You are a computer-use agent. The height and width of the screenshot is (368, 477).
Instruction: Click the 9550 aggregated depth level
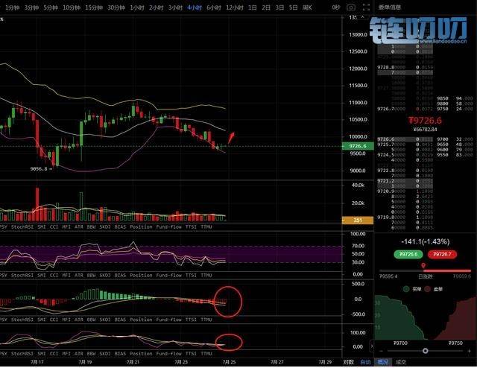click(455, 155)
